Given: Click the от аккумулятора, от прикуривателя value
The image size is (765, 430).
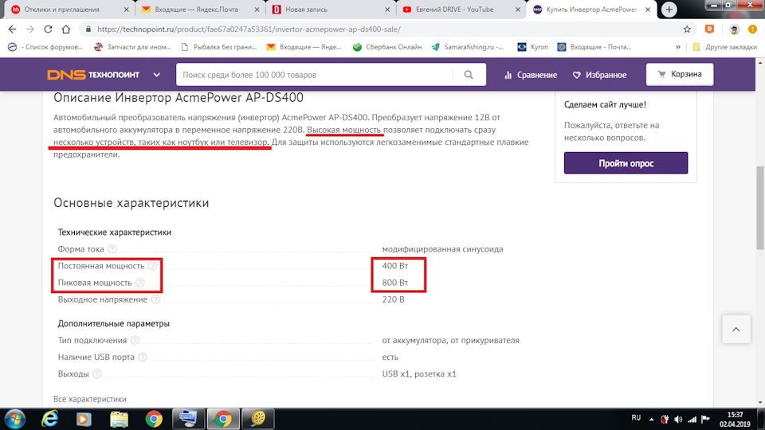Looking at the screenshot, I should [450, 340].
